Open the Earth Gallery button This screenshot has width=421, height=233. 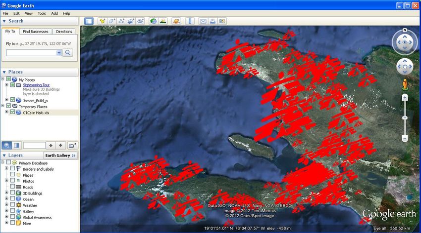tap(60, 155)
